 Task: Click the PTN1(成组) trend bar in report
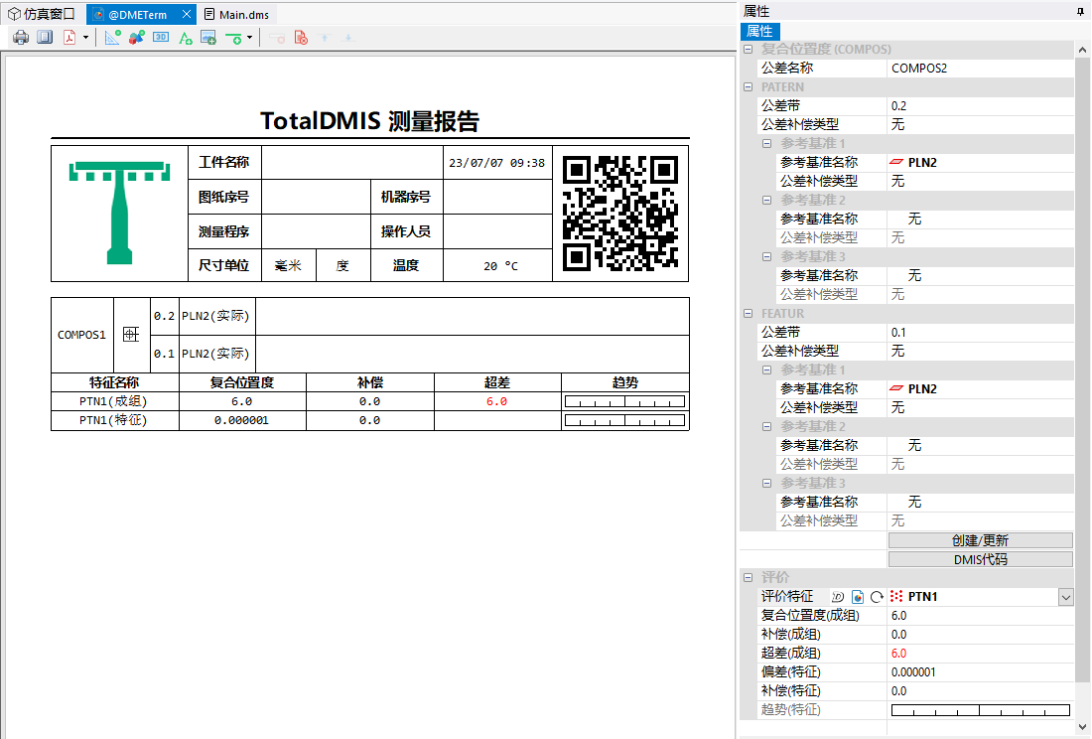(624, 401)
